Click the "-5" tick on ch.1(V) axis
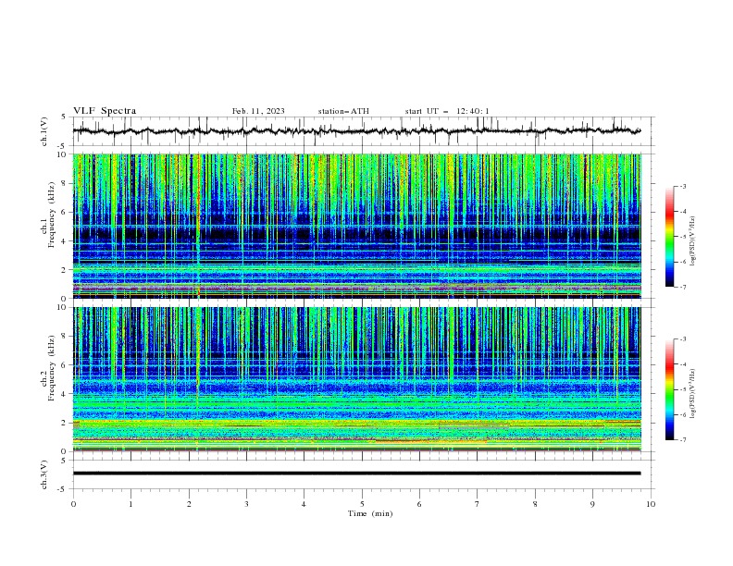 63,146
